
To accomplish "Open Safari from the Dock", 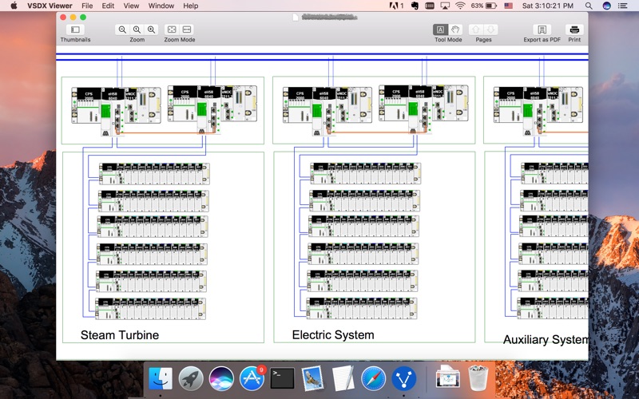I will [x=373, y=378].
